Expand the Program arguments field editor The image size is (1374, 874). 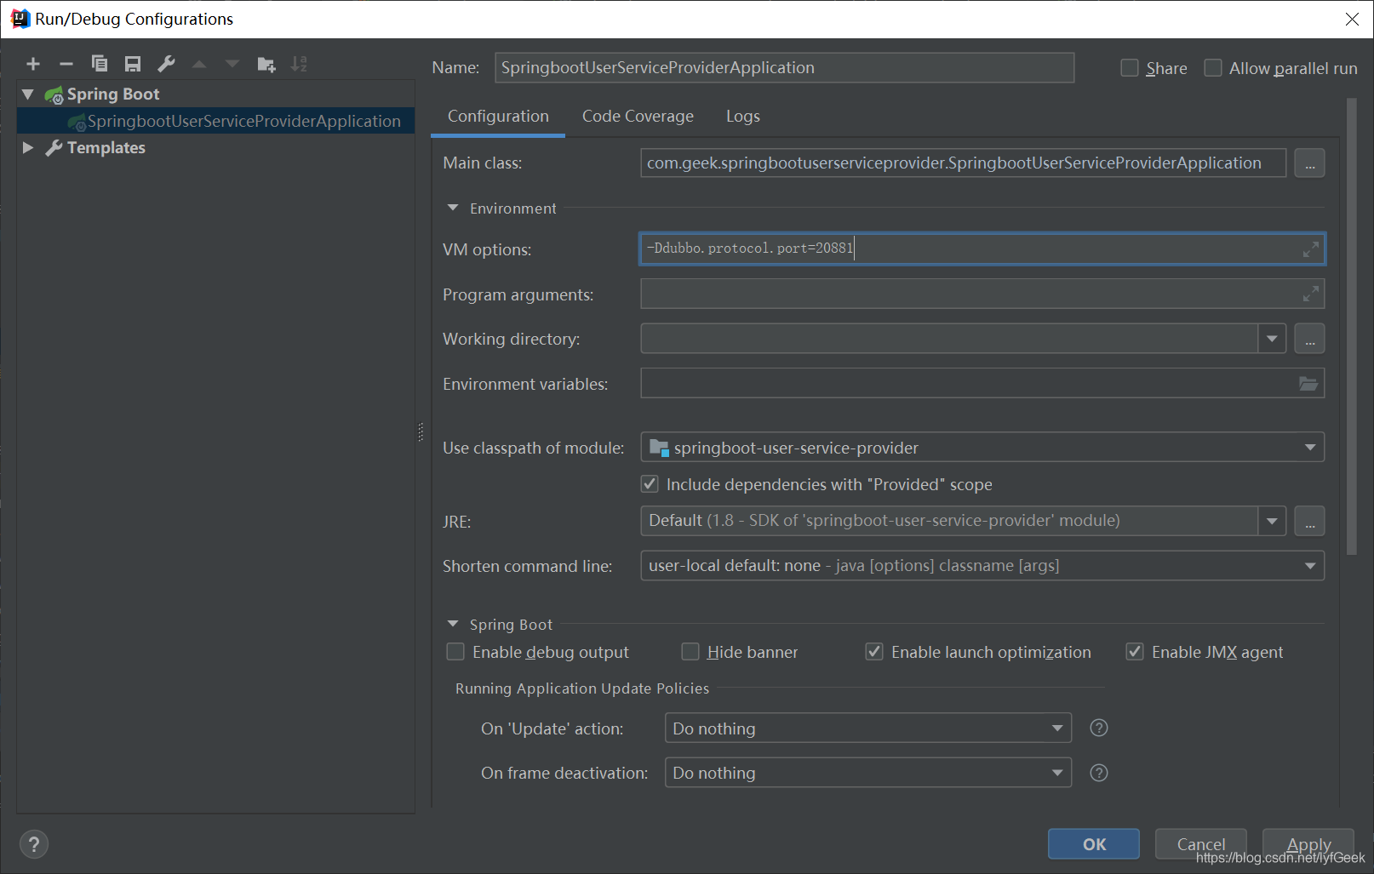pos(1310,294)
